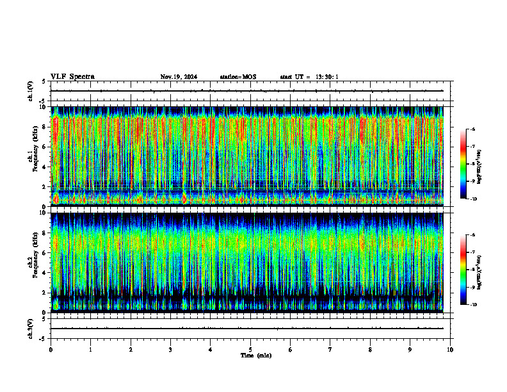
Task: Click the '-10' label on ch.2 colorbar
Action: 473,305
